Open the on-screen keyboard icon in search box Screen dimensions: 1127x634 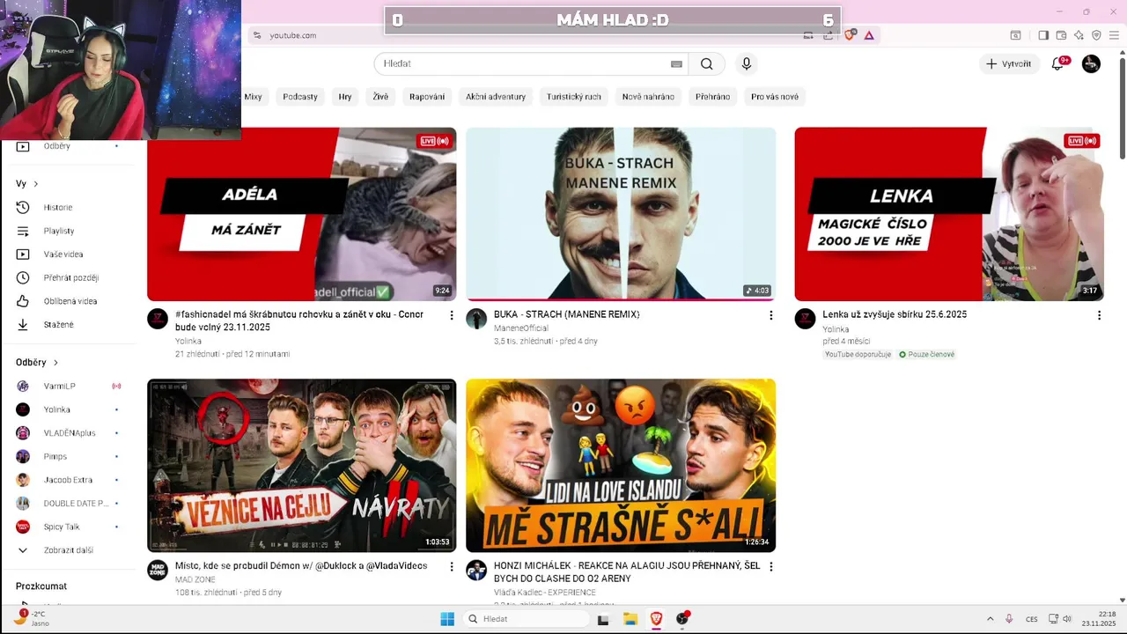click(x=676, y=63)
